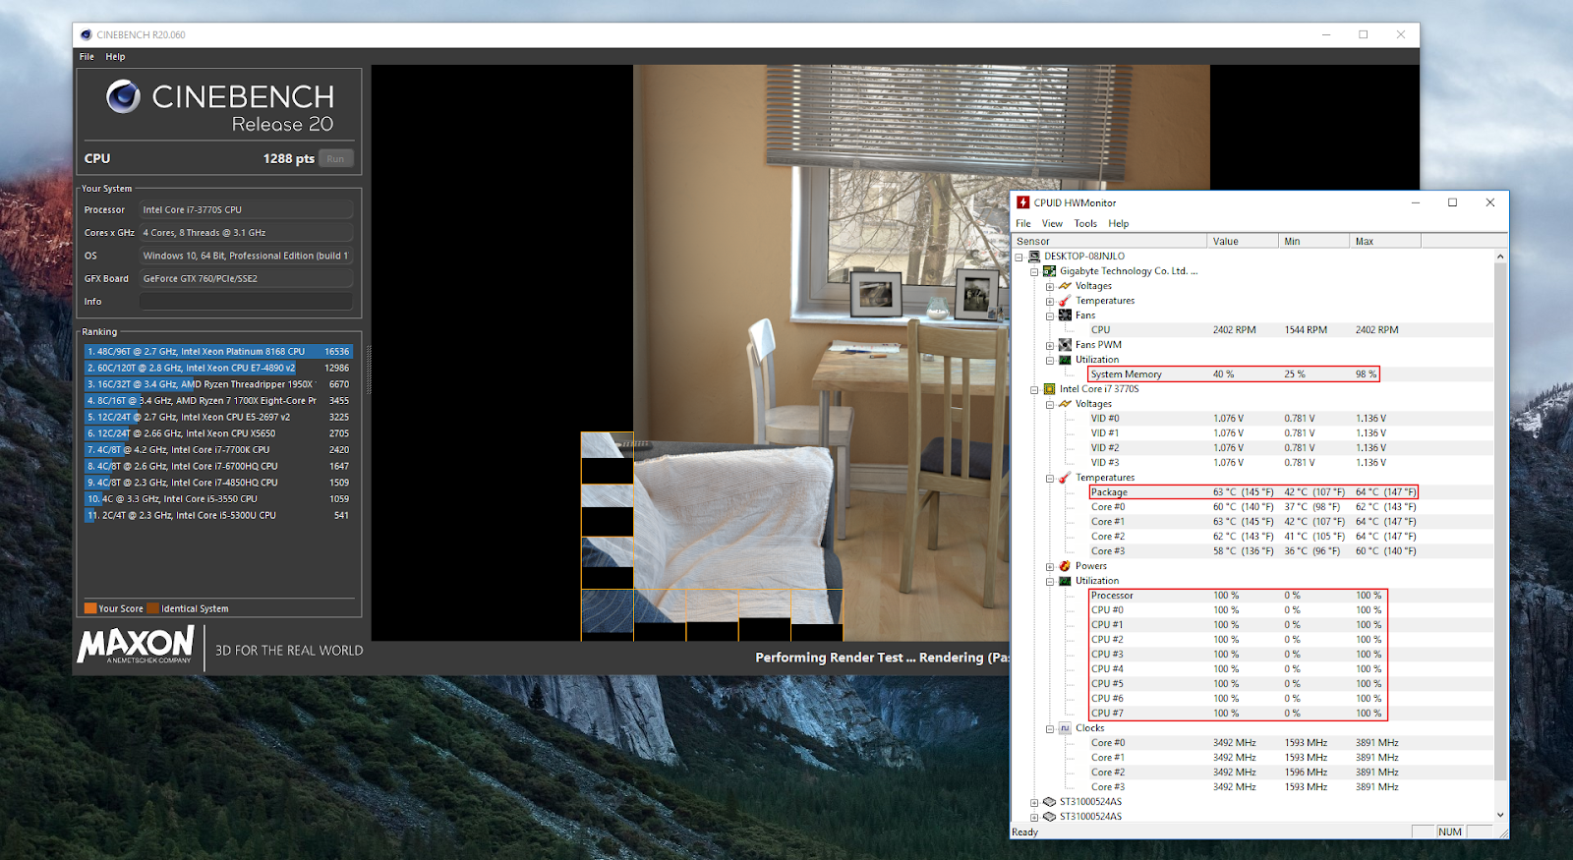Click the Your Score orange legend swatch
The height and width of the screenshot is (860, 1573).
click(90, 608)
